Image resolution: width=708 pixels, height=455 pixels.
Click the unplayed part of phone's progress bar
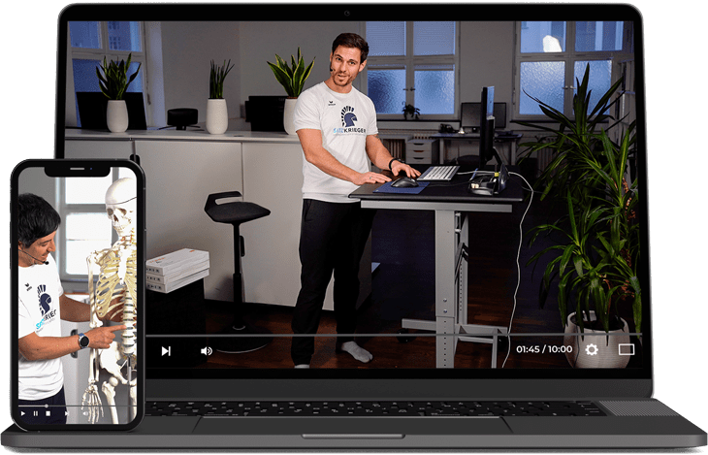[x=97, y=406]
